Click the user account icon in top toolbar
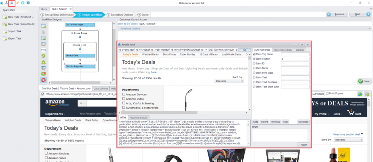373x162 pixels. click(x=7, y=3)
